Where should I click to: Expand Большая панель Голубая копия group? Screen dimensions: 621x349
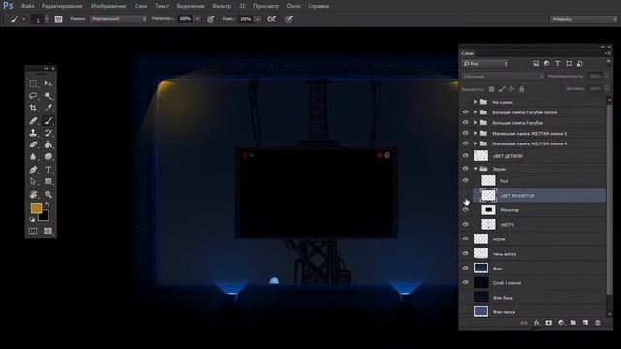point(476,112)
